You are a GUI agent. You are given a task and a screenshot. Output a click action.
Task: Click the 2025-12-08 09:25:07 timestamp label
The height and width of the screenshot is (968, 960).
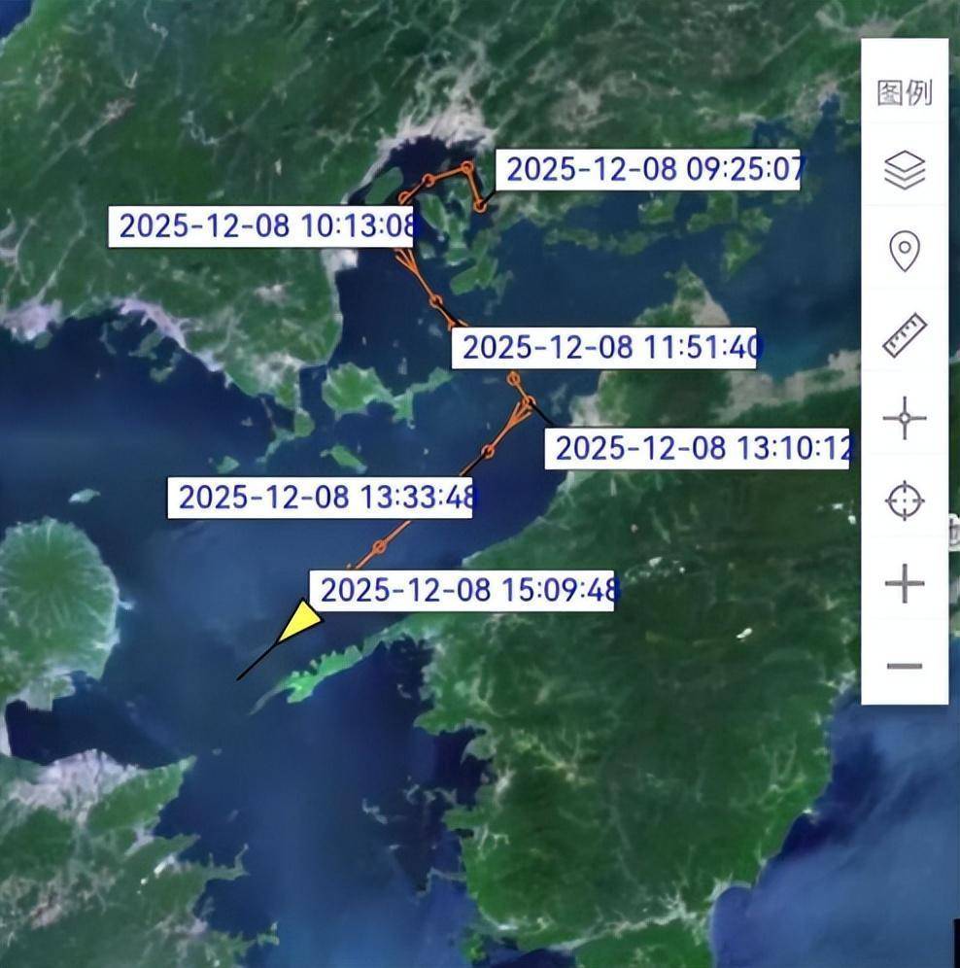(648, 170)
